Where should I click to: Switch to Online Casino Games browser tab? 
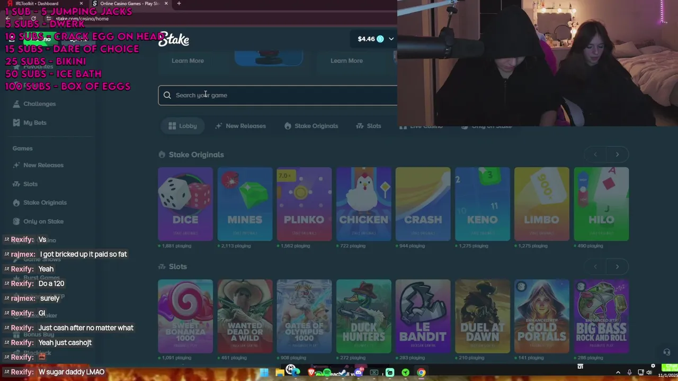[129, 3]
